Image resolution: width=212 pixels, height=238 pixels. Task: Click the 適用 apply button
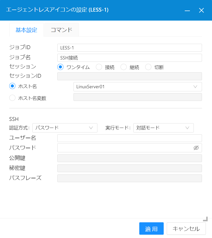(x=151, y=228)
